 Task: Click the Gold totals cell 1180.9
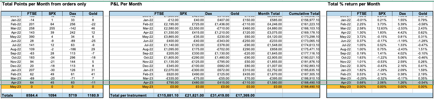tap(93, 95)
